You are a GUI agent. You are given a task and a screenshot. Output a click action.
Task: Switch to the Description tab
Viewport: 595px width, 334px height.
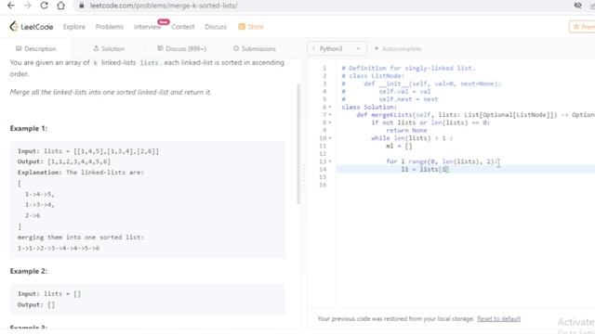coord(35,48)
